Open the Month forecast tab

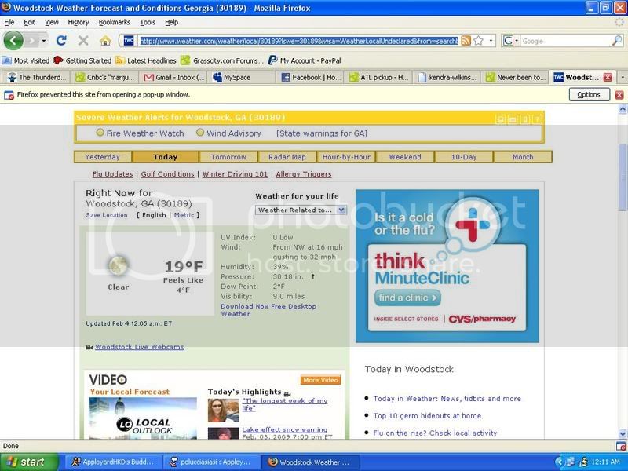523,157
